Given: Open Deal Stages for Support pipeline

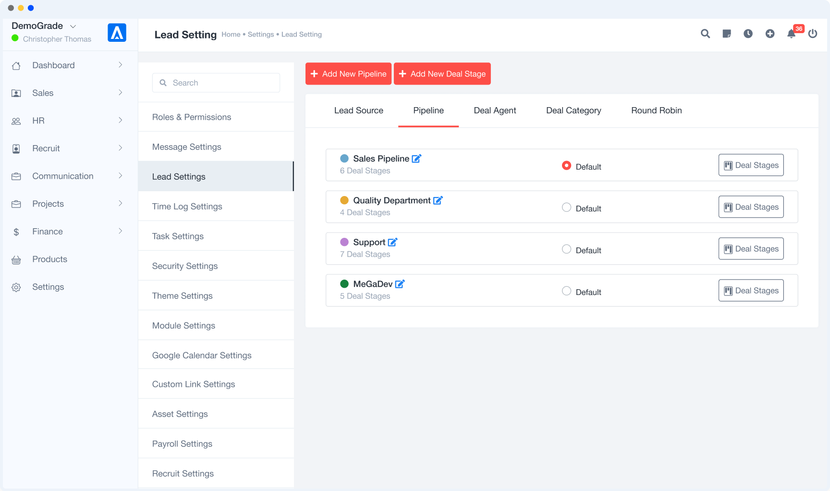Looking at the screenshot, I should [x=751, y=248].
